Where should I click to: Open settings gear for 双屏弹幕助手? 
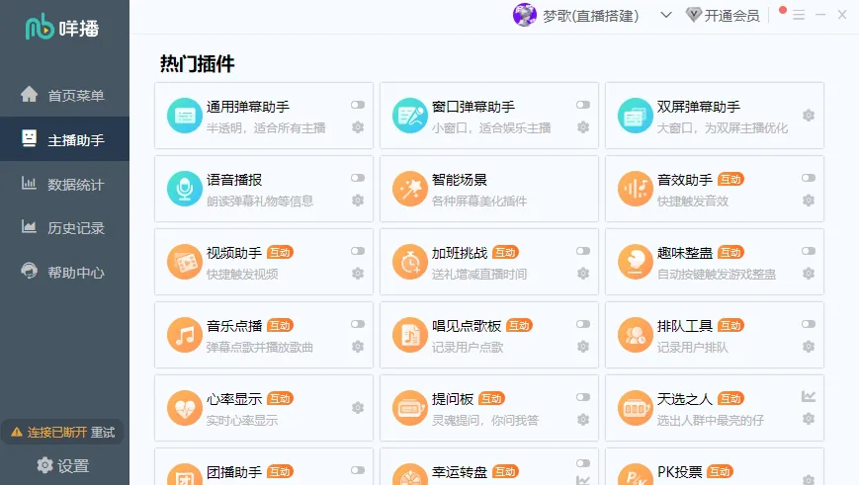(808, 116)
